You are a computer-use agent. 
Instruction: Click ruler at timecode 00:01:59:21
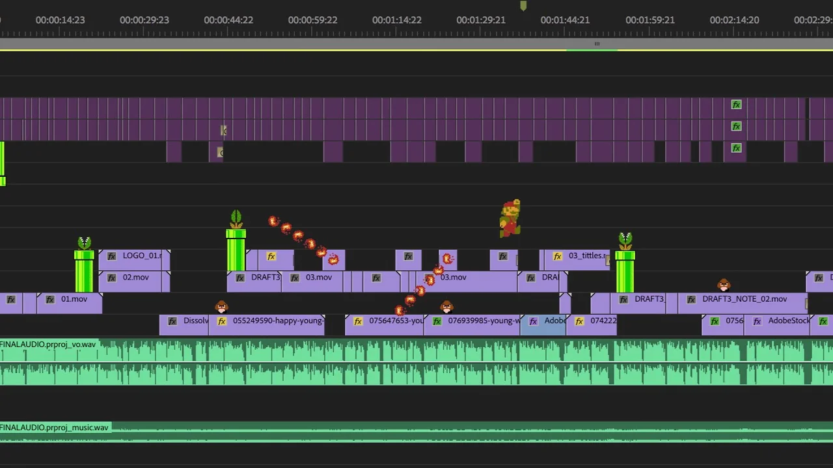pyautogui.click(x=650, y=20)
